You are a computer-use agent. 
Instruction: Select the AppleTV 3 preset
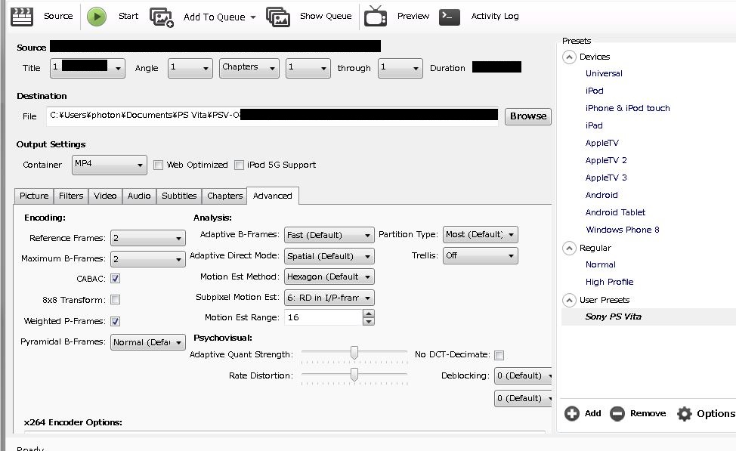pos(606,178)
